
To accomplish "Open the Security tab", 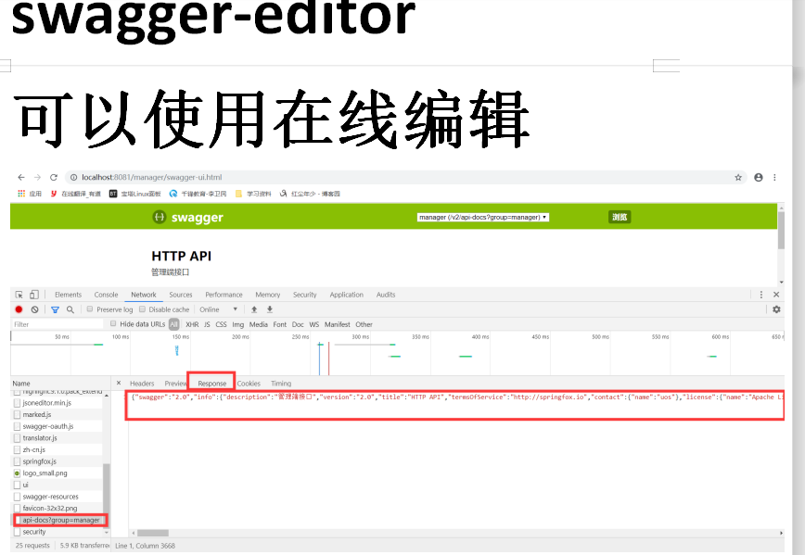I will pos(305,295).
